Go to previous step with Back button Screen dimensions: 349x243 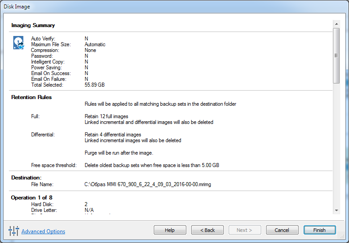tap(207, 230)
